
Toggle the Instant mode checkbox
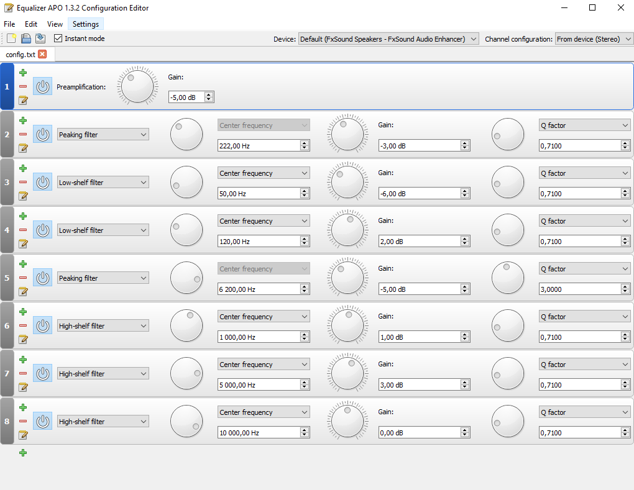click(58, 39)
